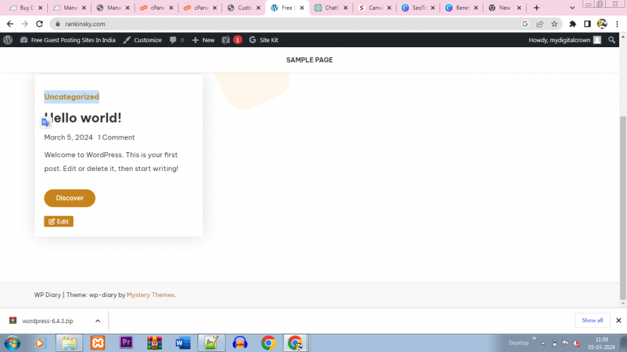Image resolution: width=627 pixels, height=352 pixels.
Task: Bookmark this page with the star icon
Action: [555, 23]
